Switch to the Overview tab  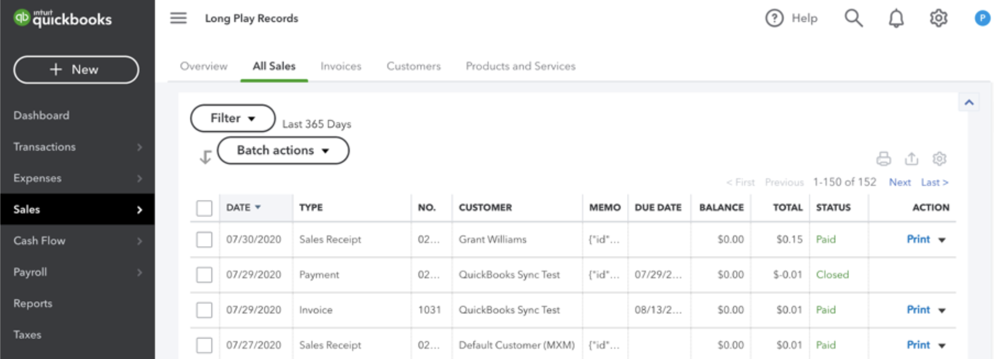tap(204, 66)
